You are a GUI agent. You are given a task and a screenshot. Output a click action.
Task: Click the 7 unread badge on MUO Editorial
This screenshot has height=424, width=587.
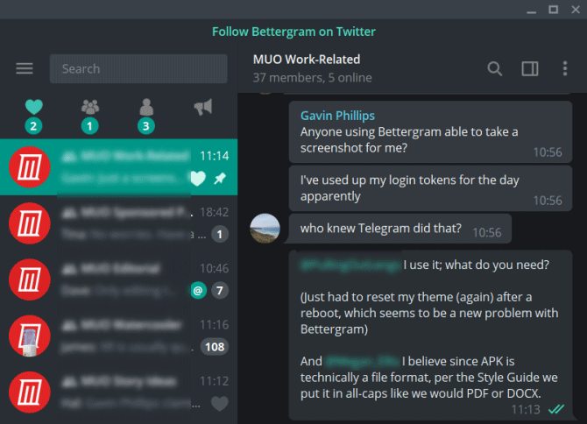(219, 291)
